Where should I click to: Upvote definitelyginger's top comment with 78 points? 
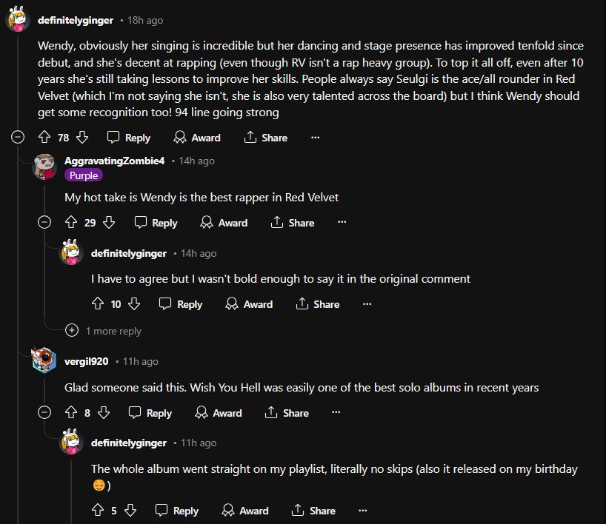(x=44, y=138)
